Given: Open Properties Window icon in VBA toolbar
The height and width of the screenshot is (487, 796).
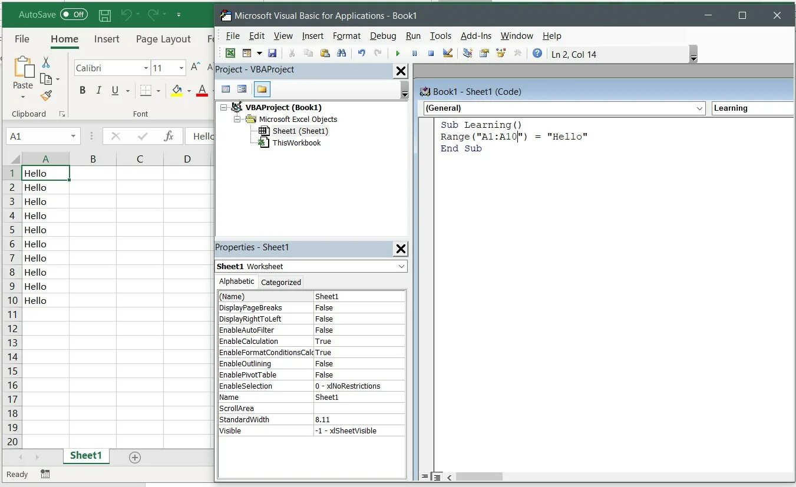Looking at the screenshot, I should click(x=484, y=54).
